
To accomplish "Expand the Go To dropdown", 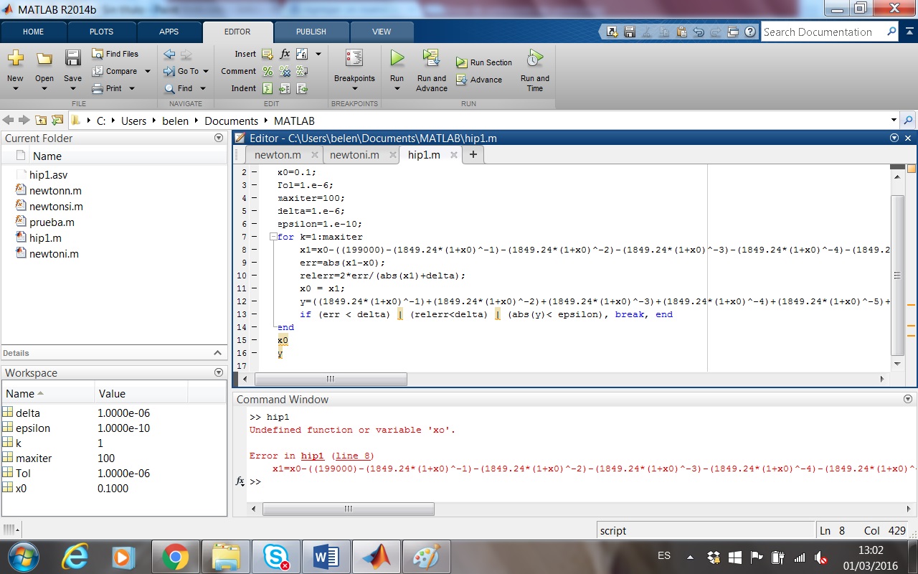I will pos(206,71).
